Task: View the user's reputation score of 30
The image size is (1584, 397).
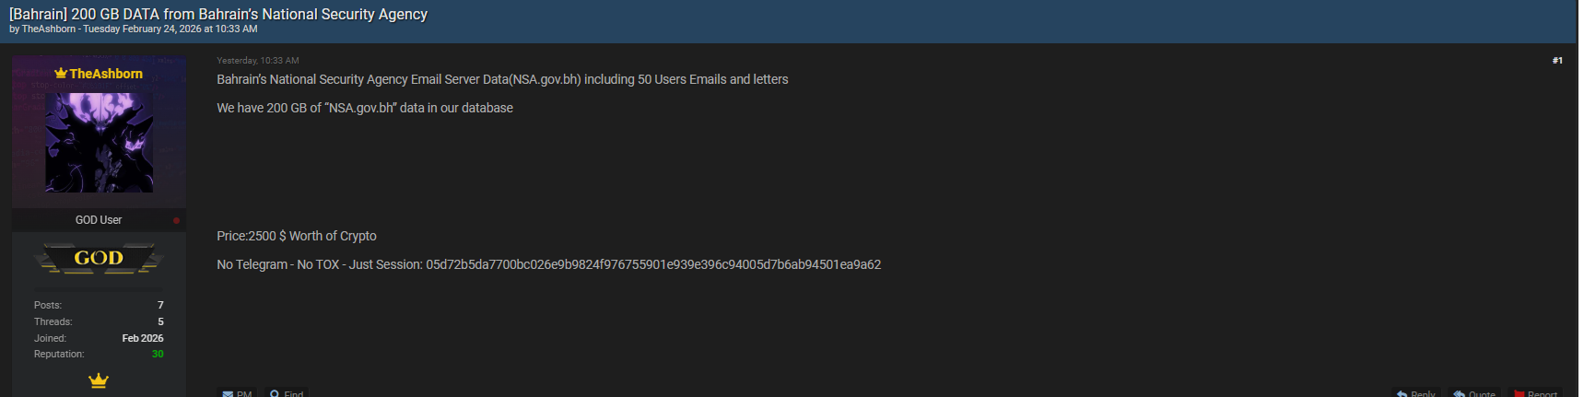Action: coord(158,355)
